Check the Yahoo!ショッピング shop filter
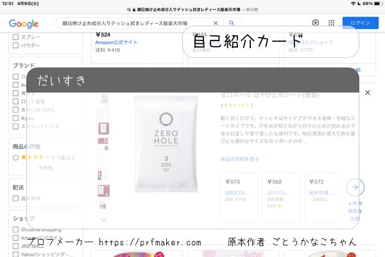 point(15,254)
